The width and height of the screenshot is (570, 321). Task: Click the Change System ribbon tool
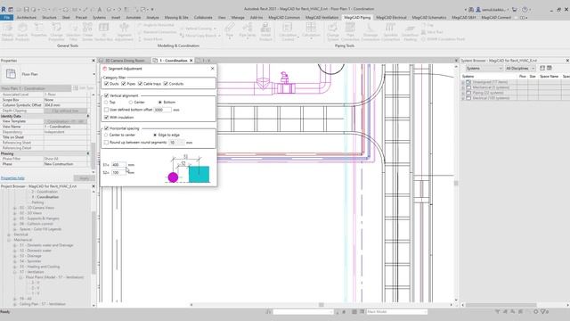pyautogui.click(x=332, y=32)
